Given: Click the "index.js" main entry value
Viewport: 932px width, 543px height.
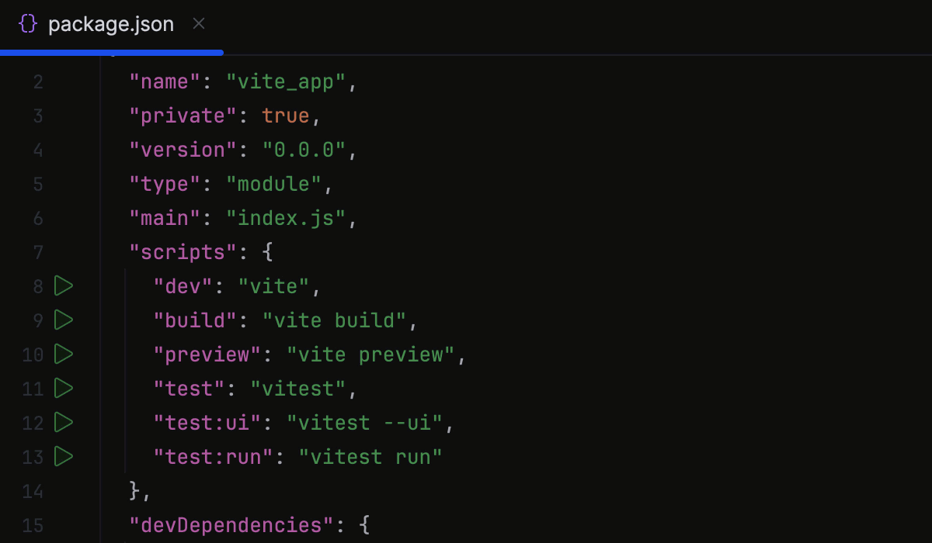Looking at the screenshot, I should coord(290,217).
